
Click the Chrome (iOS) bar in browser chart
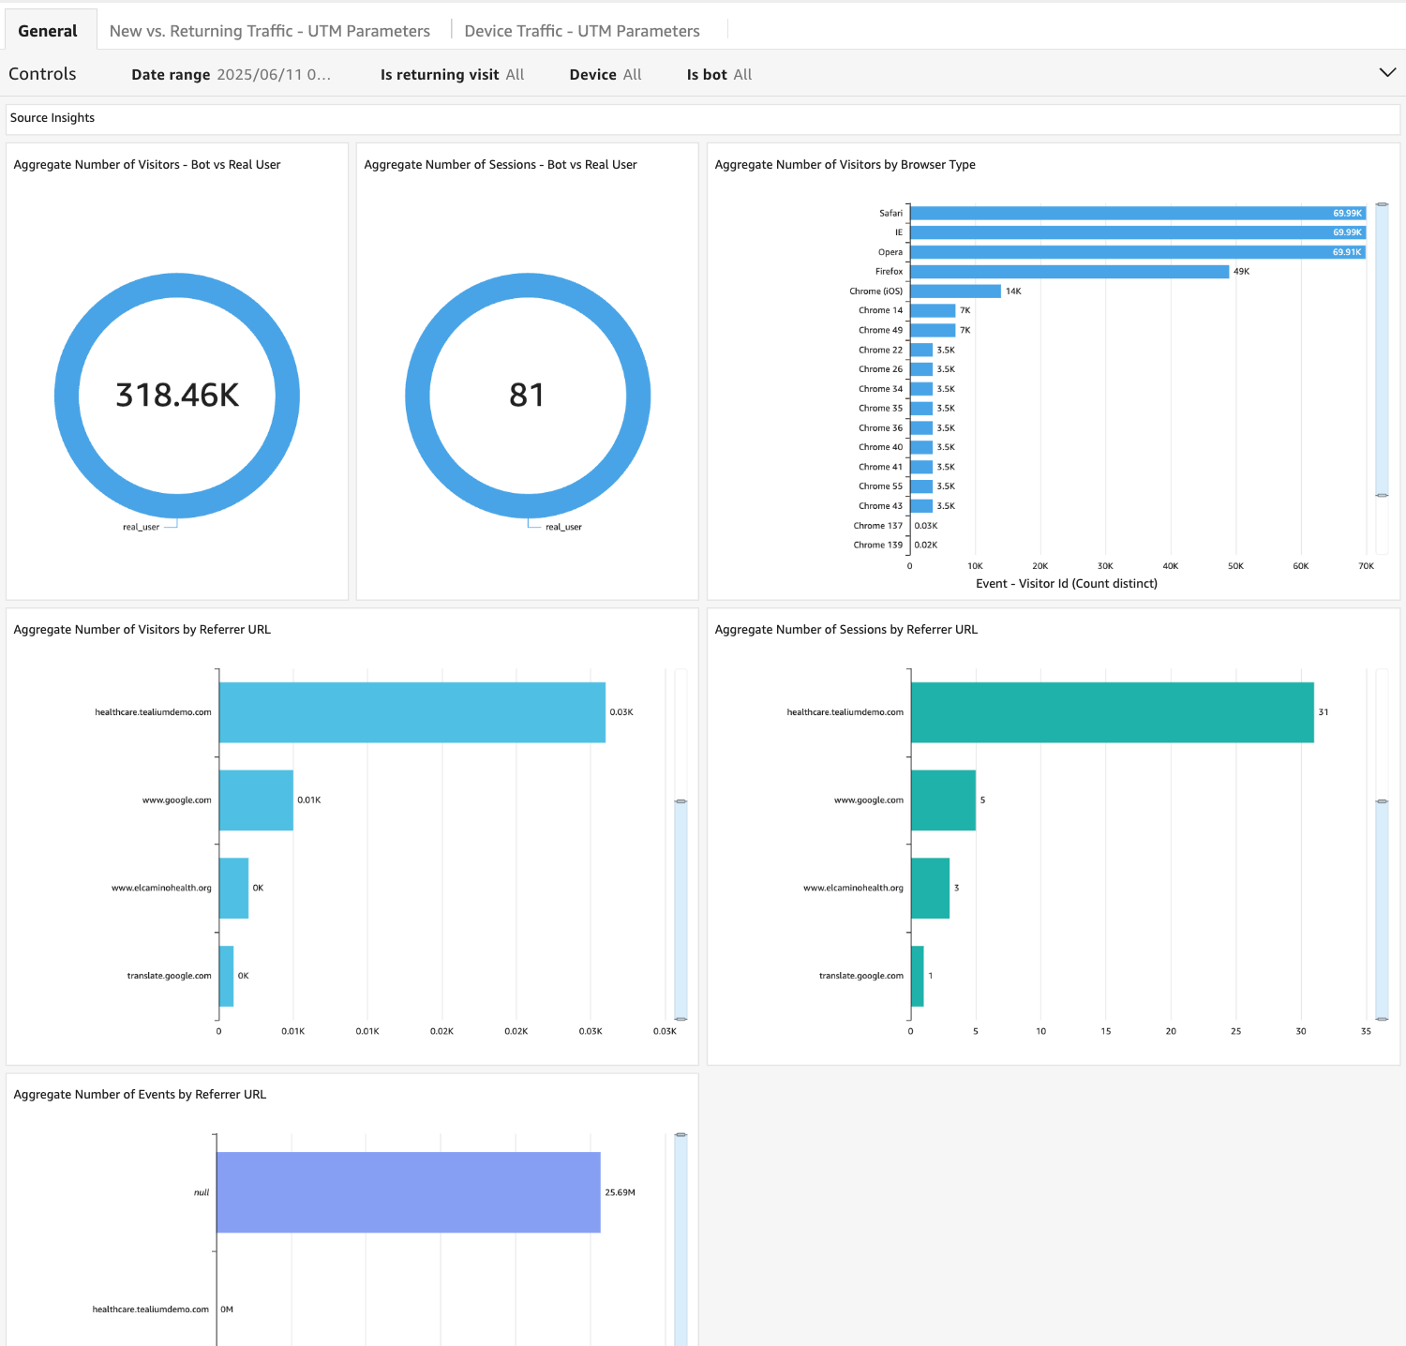[955, 292]
